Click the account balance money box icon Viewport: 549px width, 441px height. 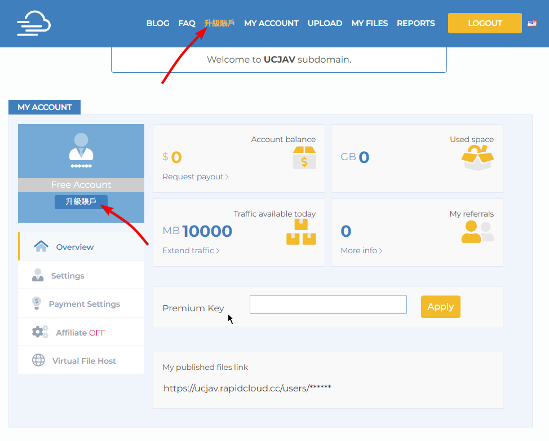pos(304,158)
